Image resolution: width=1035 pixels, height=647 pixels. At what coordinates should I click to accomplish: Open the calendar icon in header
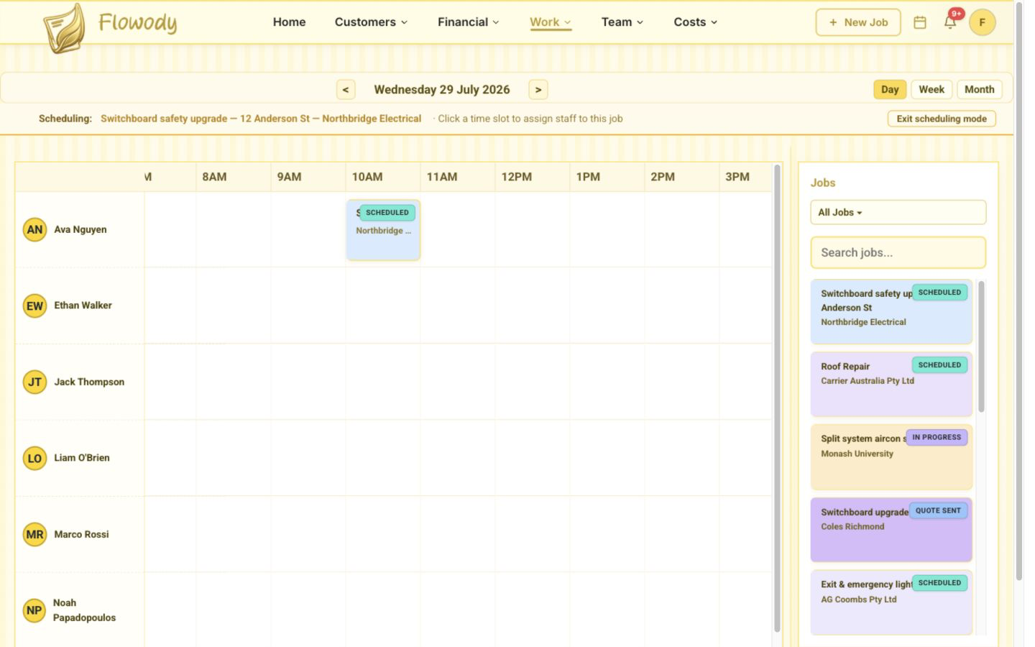pos(919,22)
